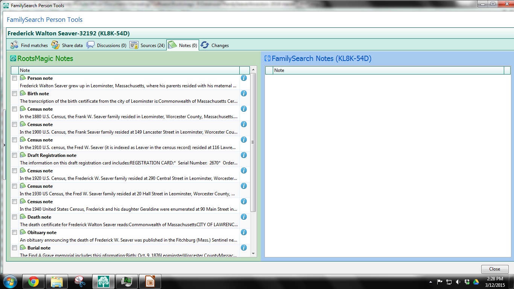Select the Obituary note checkbox

click(x=14, y=233)
